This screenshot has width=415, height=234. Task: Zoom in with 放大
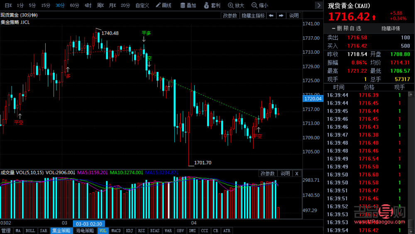pyautogui.click(x=236, y=5)
